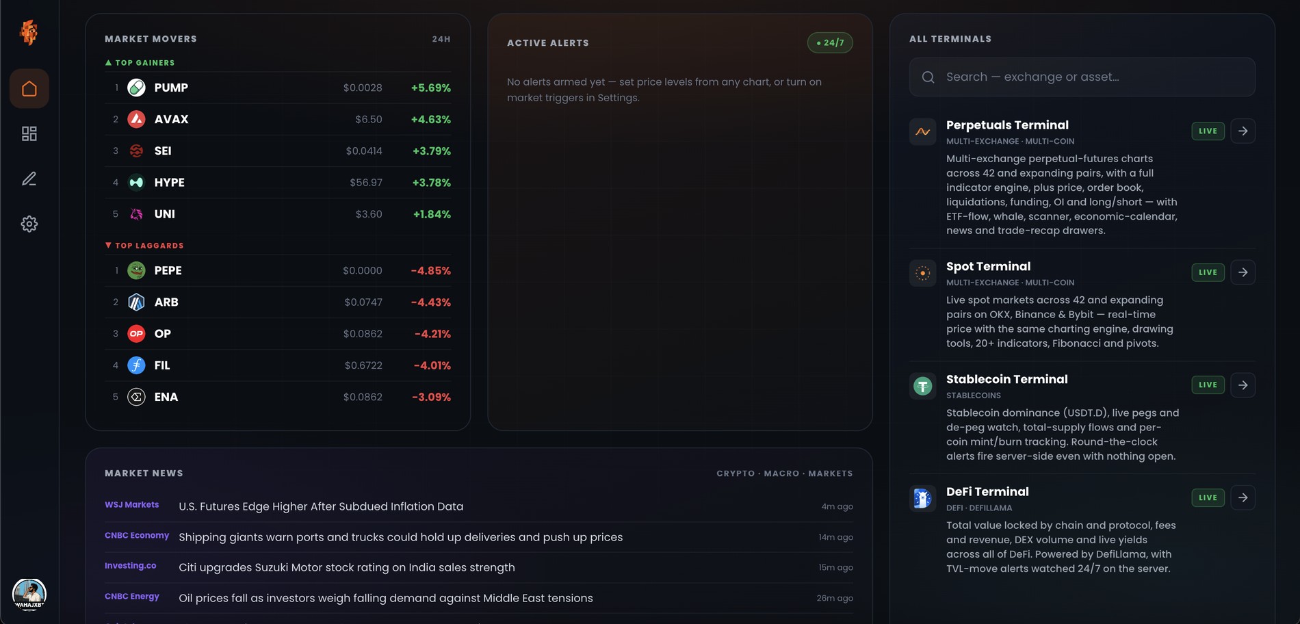Image resolution: width=1300 pixels, height=624 pixels.
Task: Click FIL price $0.6722
Action: pos(363,365)
